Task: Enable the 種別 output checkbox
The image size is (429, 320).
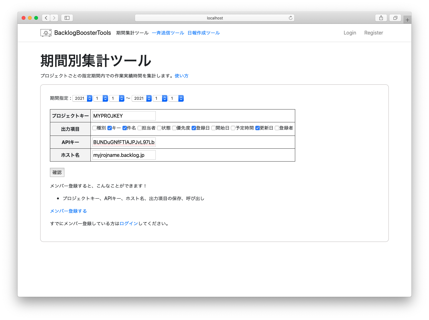Action: (95, 128)
